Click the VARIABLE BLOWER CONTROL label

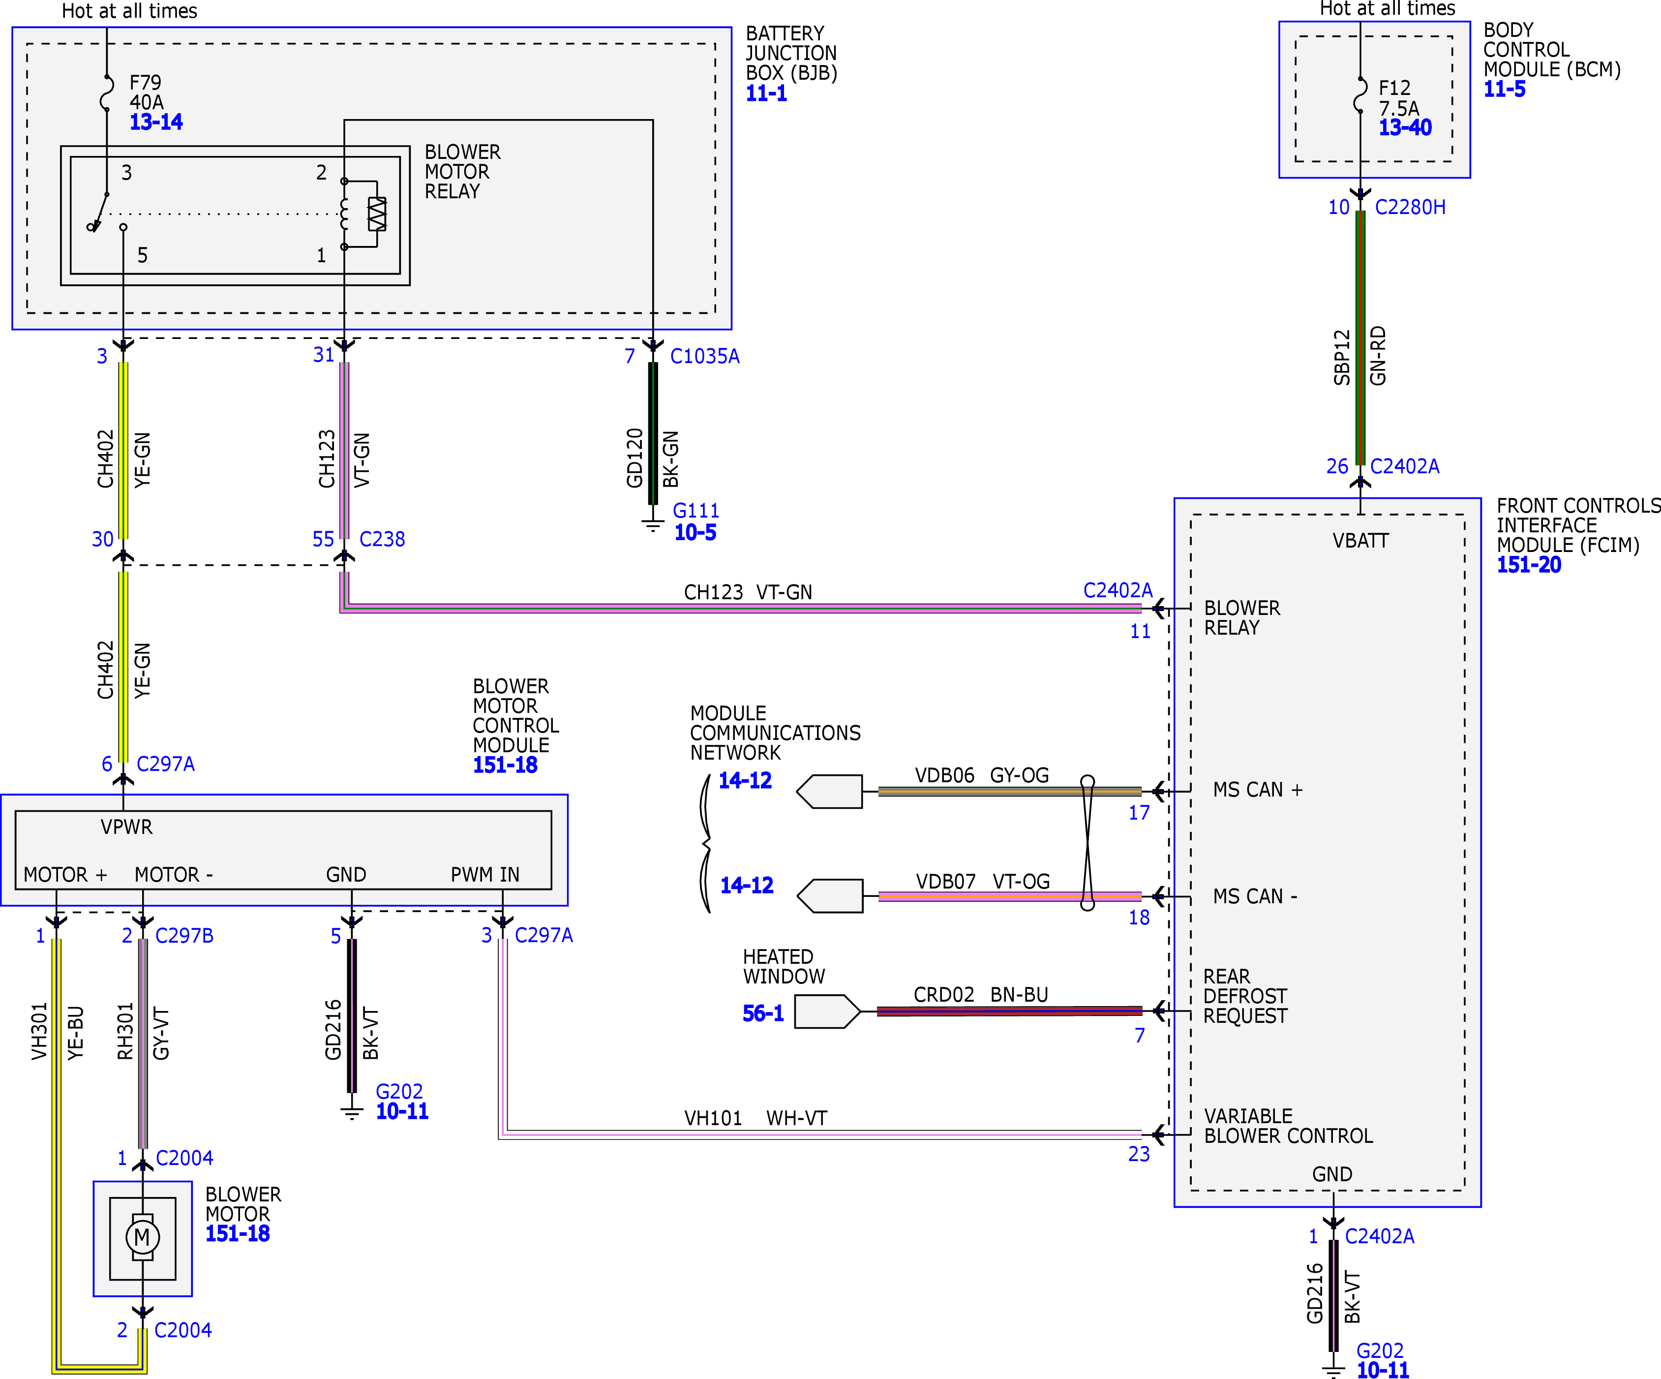[x=1289, y=1126]
